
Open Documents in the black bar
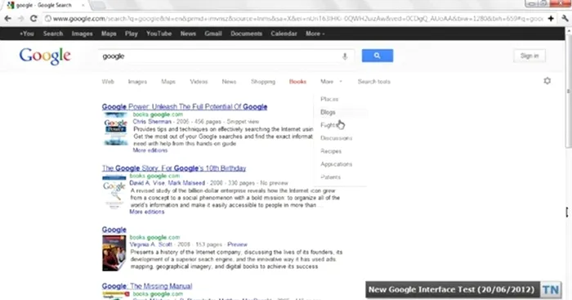246,34
